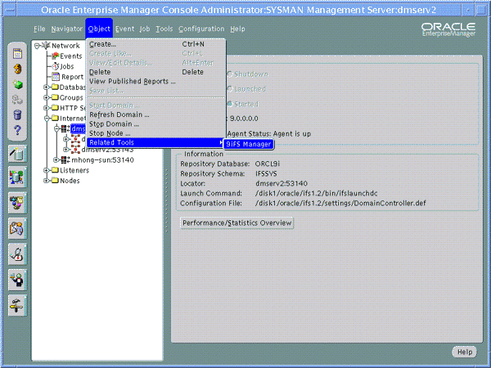The height and width of the screenshot is (368, 491).
Task: Expand the mhong-sun:53140 node
Action: point(56,160)
